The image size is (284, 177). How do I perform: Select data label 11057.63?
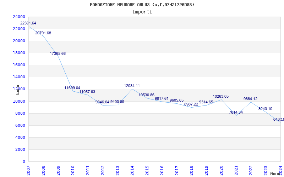(x=87, y=92)
